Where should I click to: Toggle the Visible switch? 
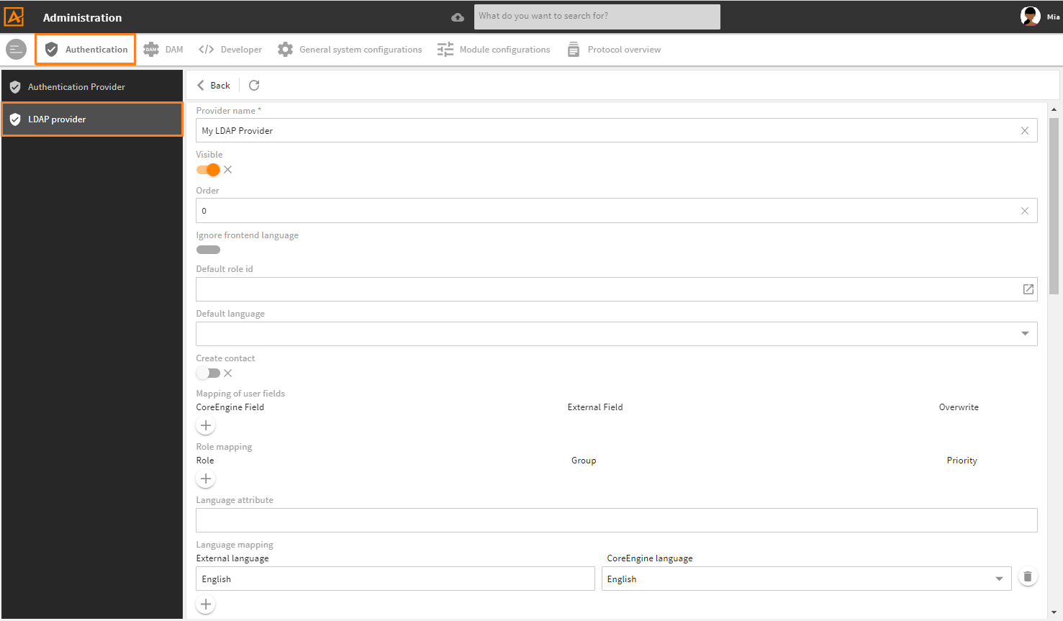click(208, 170)
